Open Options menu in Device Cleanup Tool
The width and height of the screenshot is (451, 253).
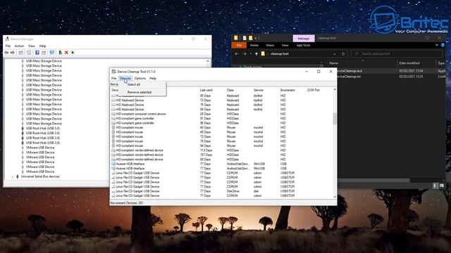140,78
